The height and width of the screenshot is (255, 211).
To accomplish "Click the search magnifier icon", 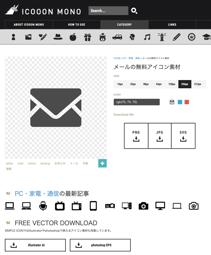I will tap(134, 11).
